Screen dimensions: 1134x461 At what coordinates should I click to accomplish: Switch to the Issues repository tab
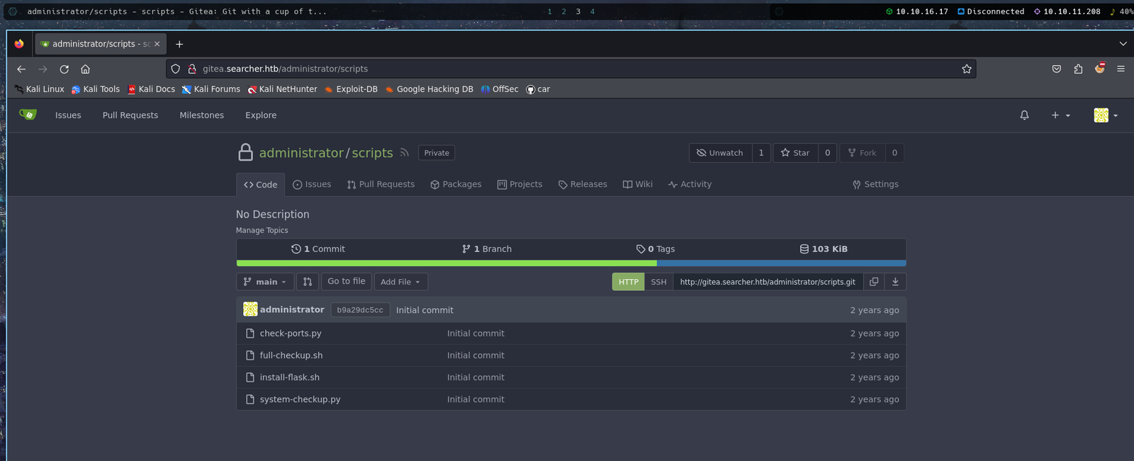[x=312, y=184]
